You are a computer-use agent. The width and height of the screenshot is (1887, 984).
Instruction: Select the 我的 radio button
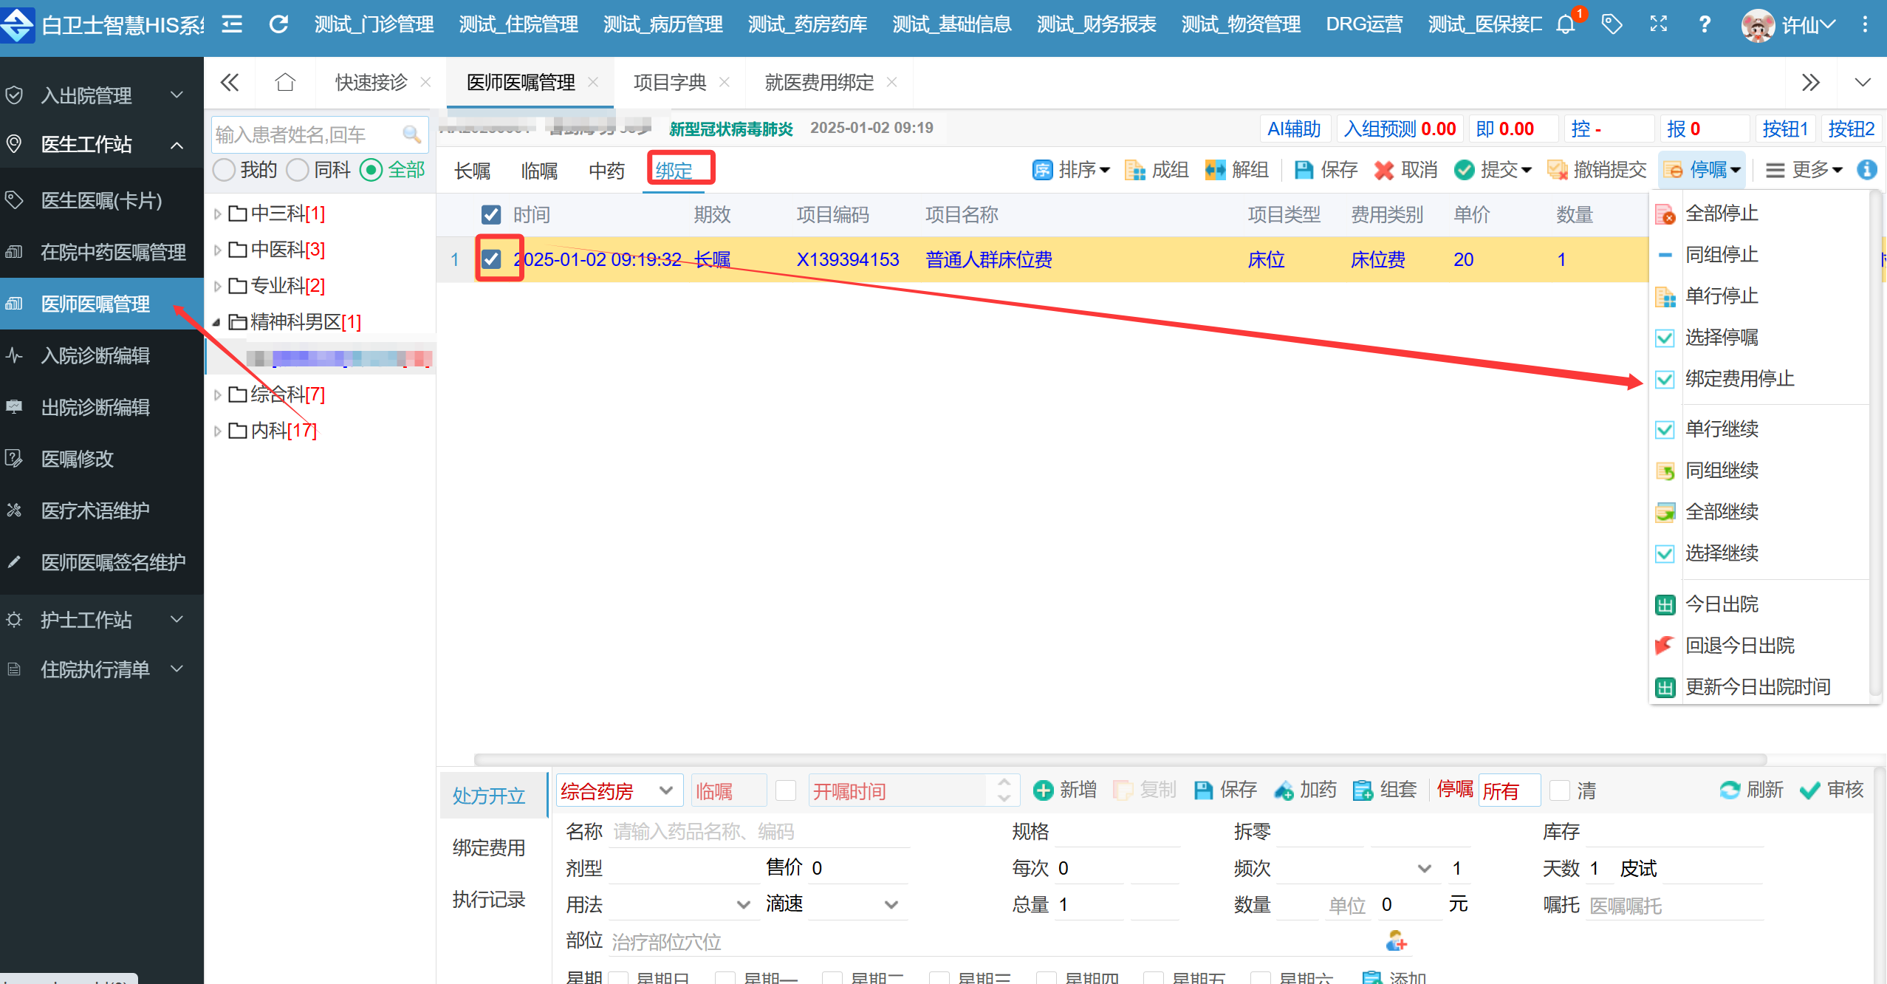[225, 171]
